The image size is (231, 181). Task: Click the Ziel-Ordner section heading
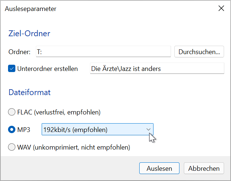[x=29, y=34]
